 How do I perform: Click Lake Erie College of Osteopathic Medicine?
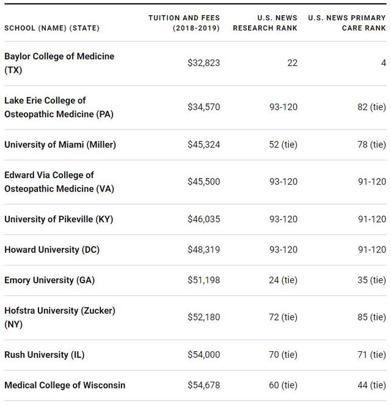59,107
